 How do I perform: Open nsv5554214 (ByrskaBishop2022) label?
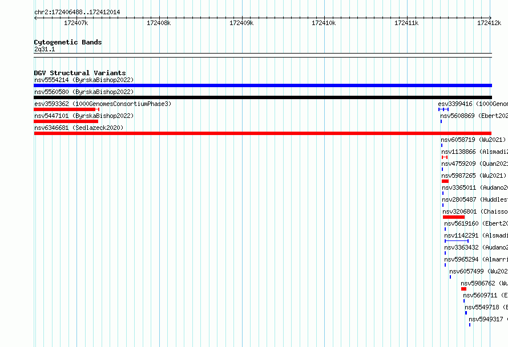(84, 80)
